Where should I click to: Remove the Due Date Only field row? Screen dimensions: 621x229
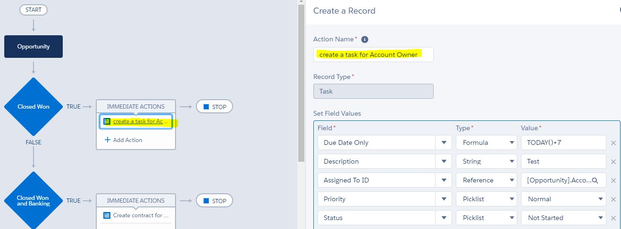point(613,143)
